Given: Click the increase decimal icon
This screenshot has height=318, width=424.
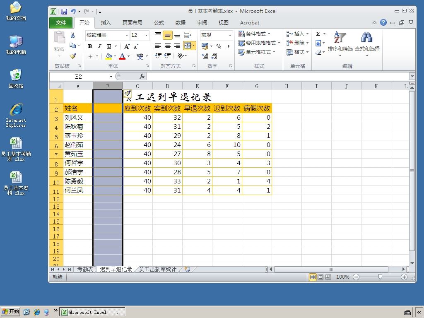Looking at the screenshot, I should pos(205,56).
